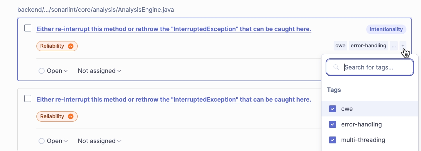421x151 pixels.
Task: Uncheck the error-handling tag in the list
Action: 333,124
